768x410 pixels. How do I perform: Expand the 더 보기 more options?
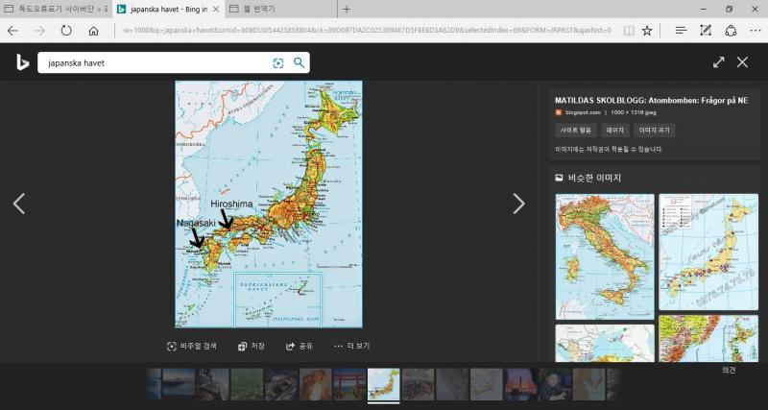tap(351, 346)
